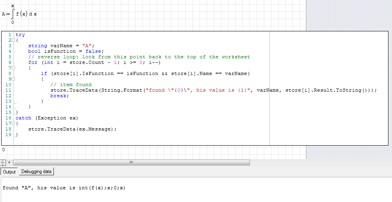Click the lower limit 0 of the integral
This screenshot has height=202, width=392.
(13, 23)
